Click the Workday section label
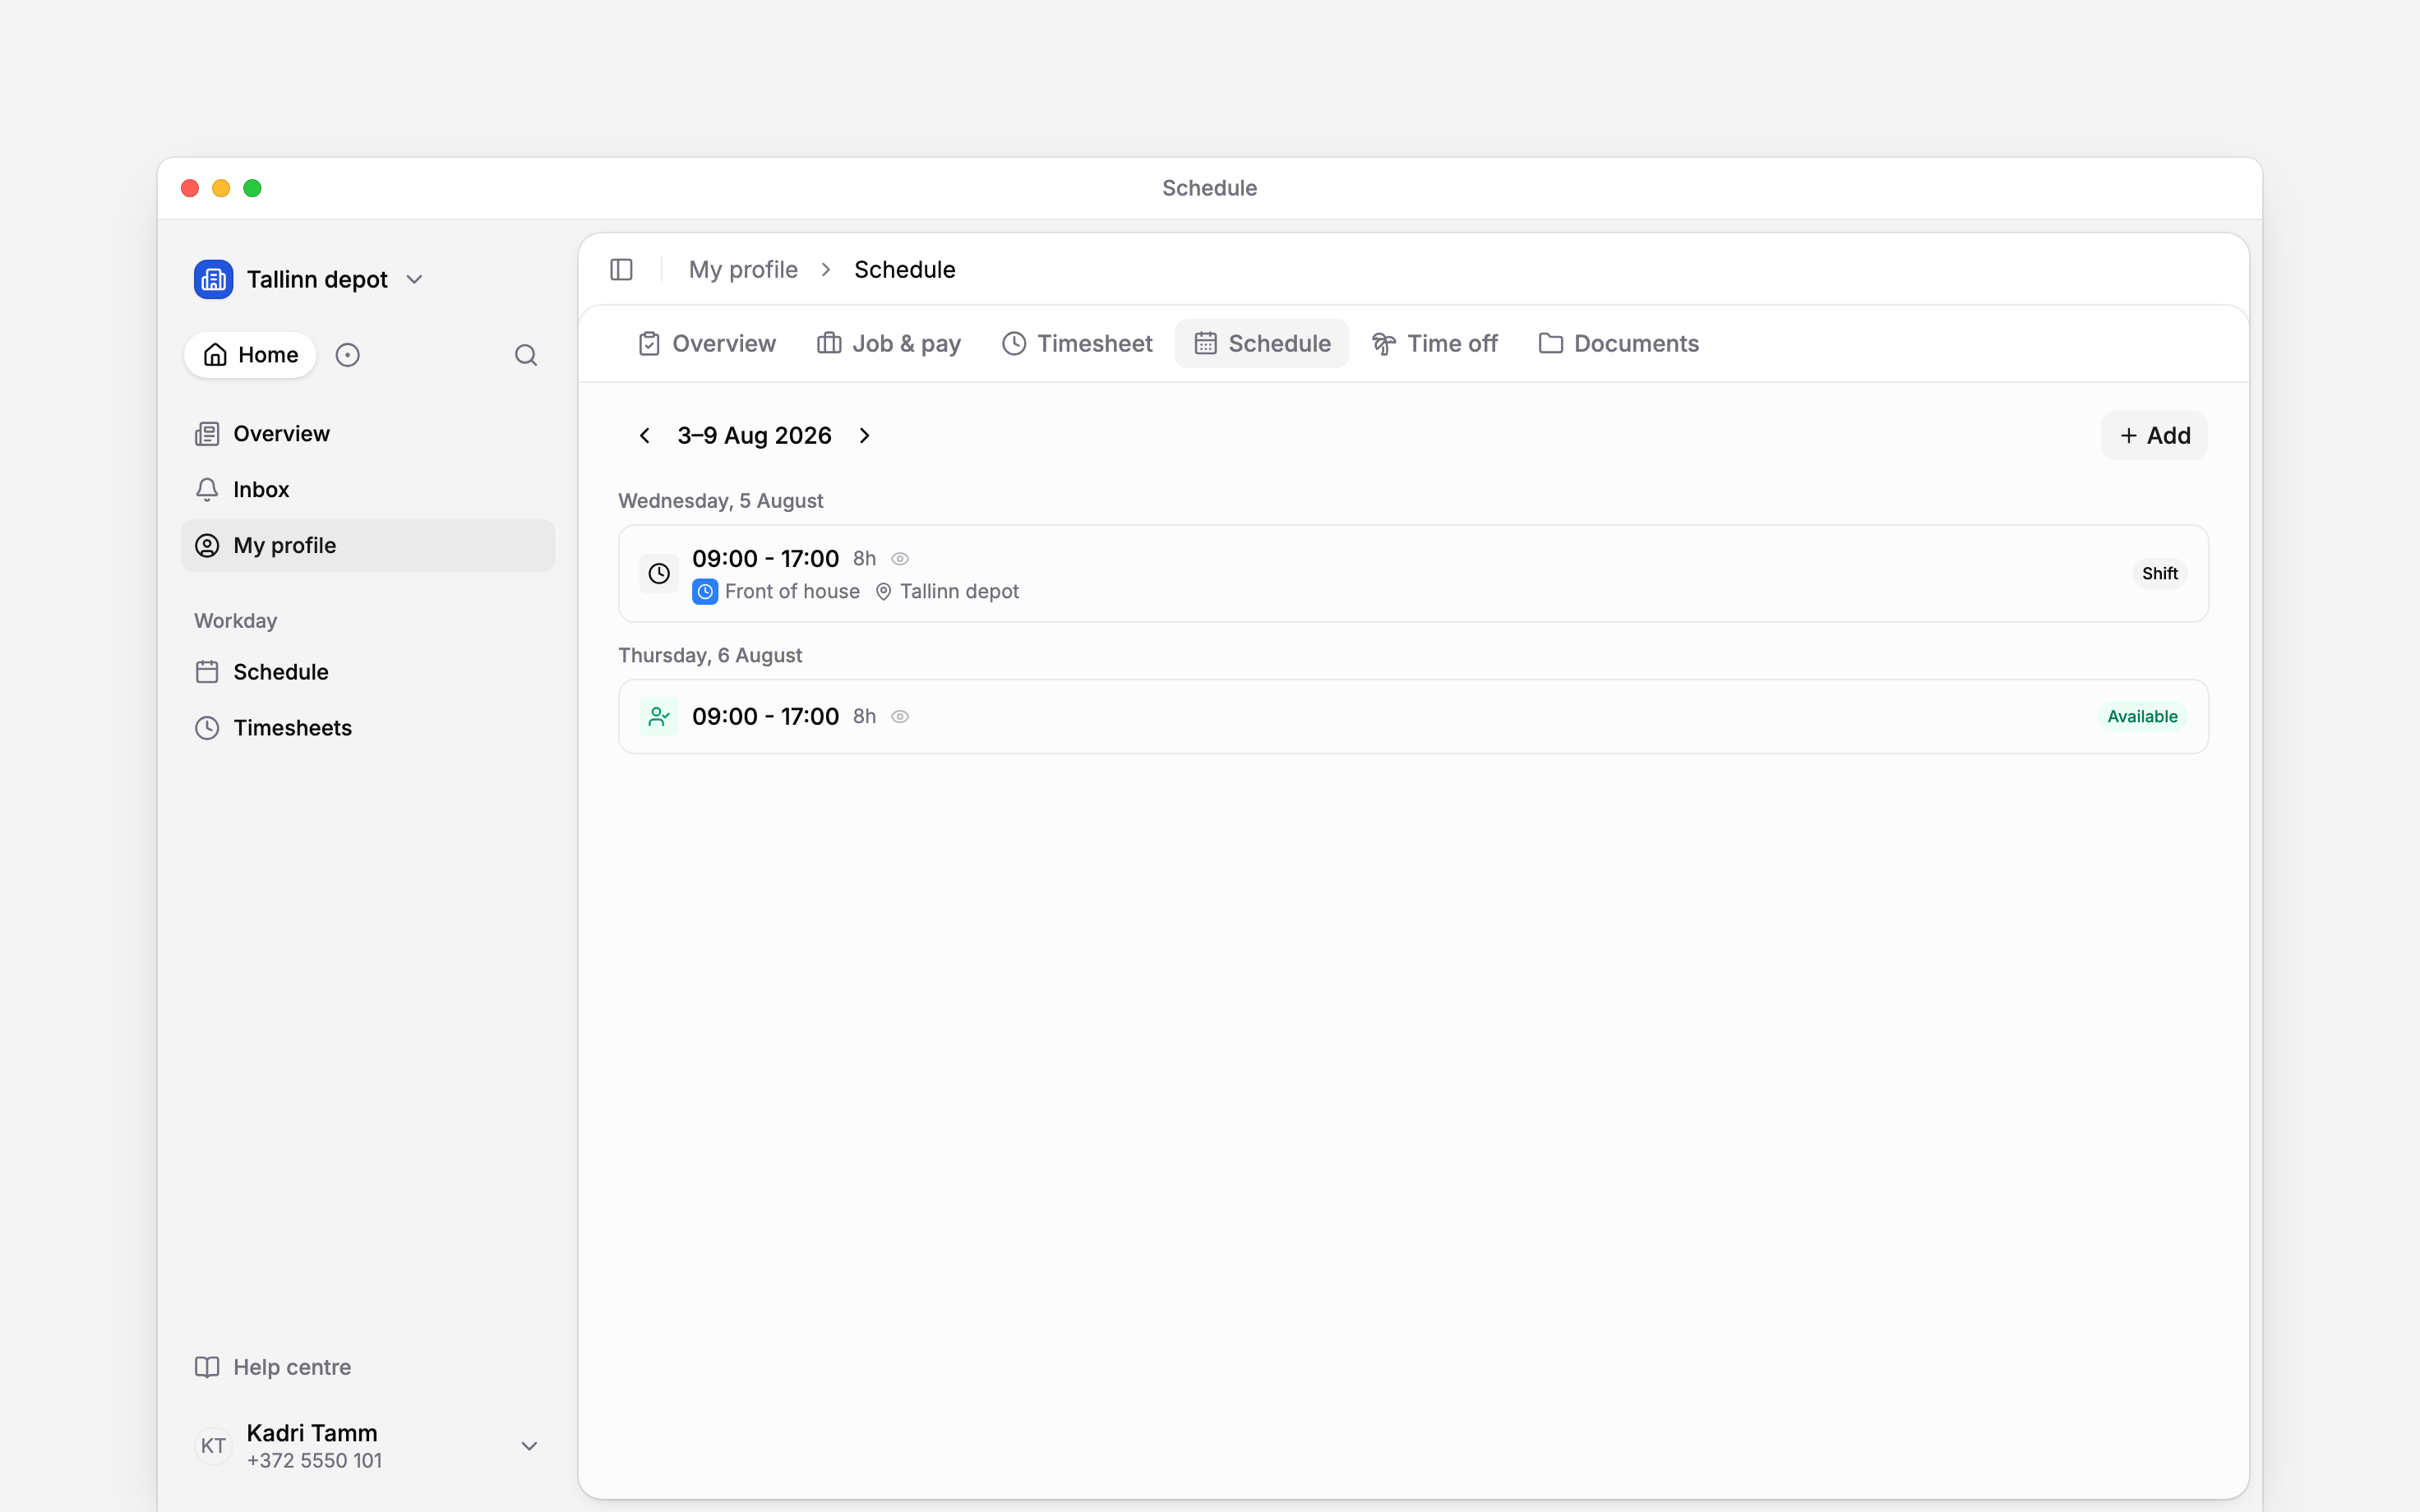 (235, 621)
